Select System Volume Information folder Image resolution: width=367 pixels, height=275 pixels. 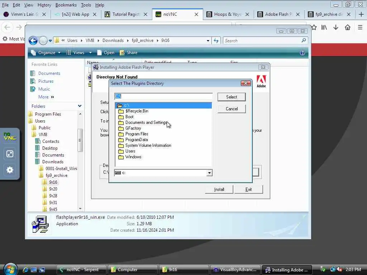[148, 145]
